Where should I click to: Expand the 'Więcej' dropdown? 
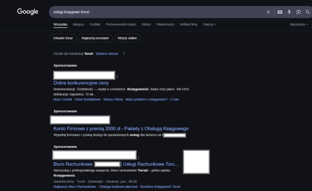point(209,24)
